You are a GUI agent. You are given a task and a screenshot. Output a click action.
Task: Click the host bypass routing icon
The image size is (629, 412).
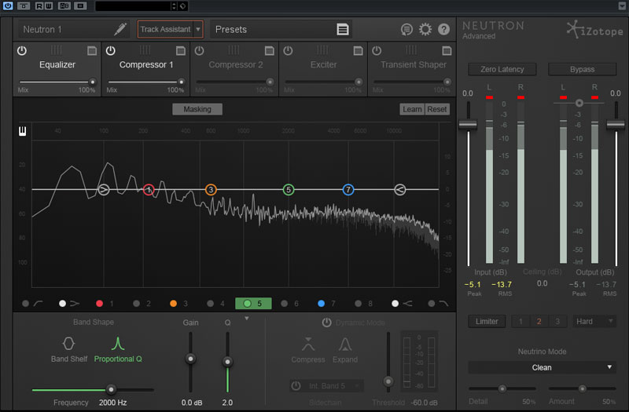(x=24, y=5)
